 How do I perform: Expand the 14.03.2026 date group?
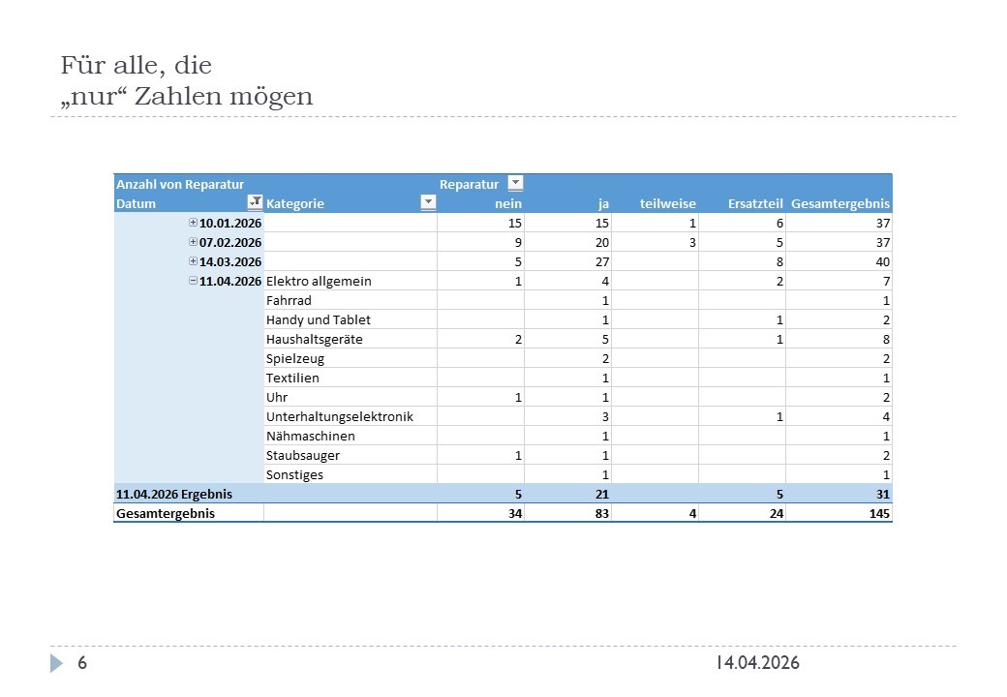tap(193, 261)
